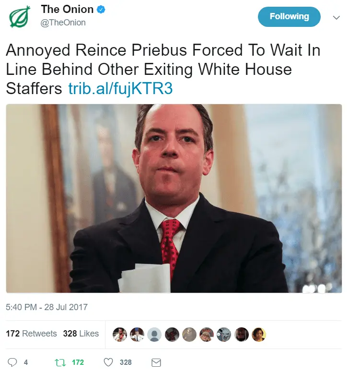Open The Onion profile name
The width and height of the screenshot is (349, 373).
point(67,10)
